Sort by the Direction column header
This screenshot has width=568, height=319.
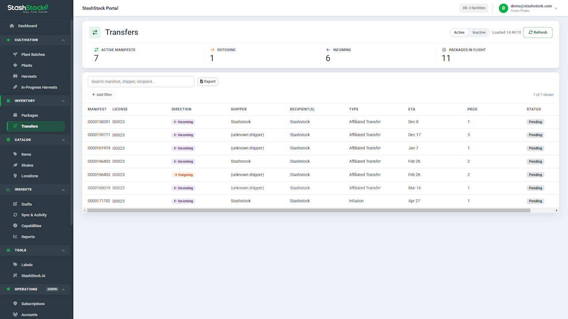point(181,109)
